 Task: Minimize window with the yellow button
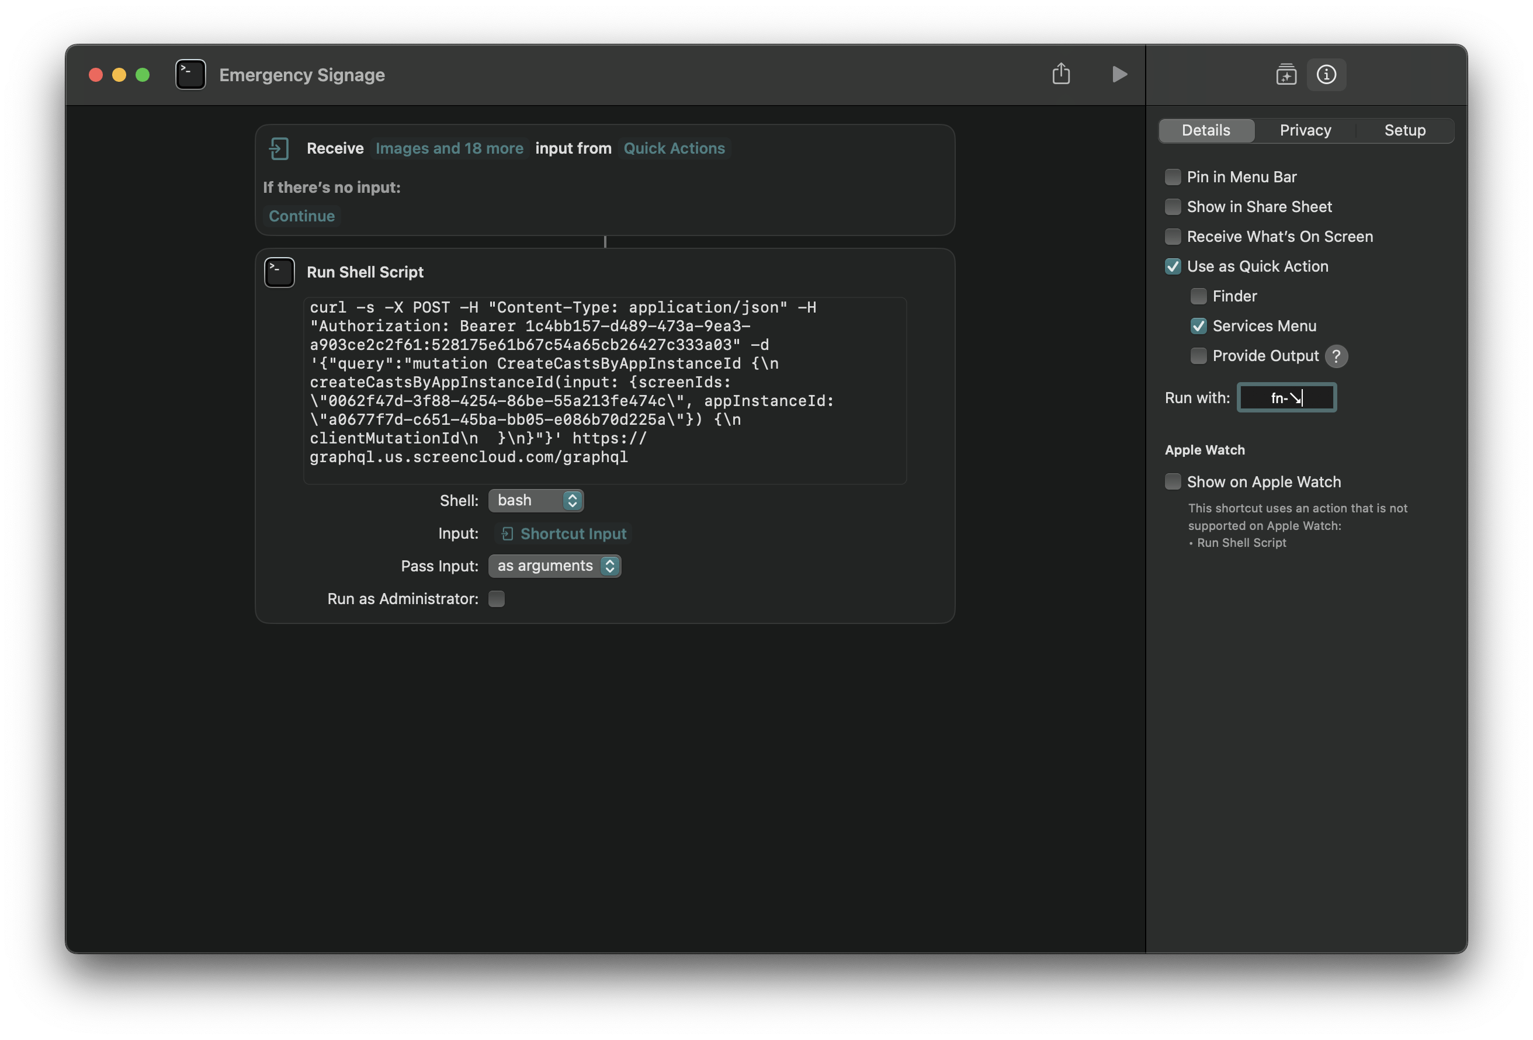coord(119,75)
